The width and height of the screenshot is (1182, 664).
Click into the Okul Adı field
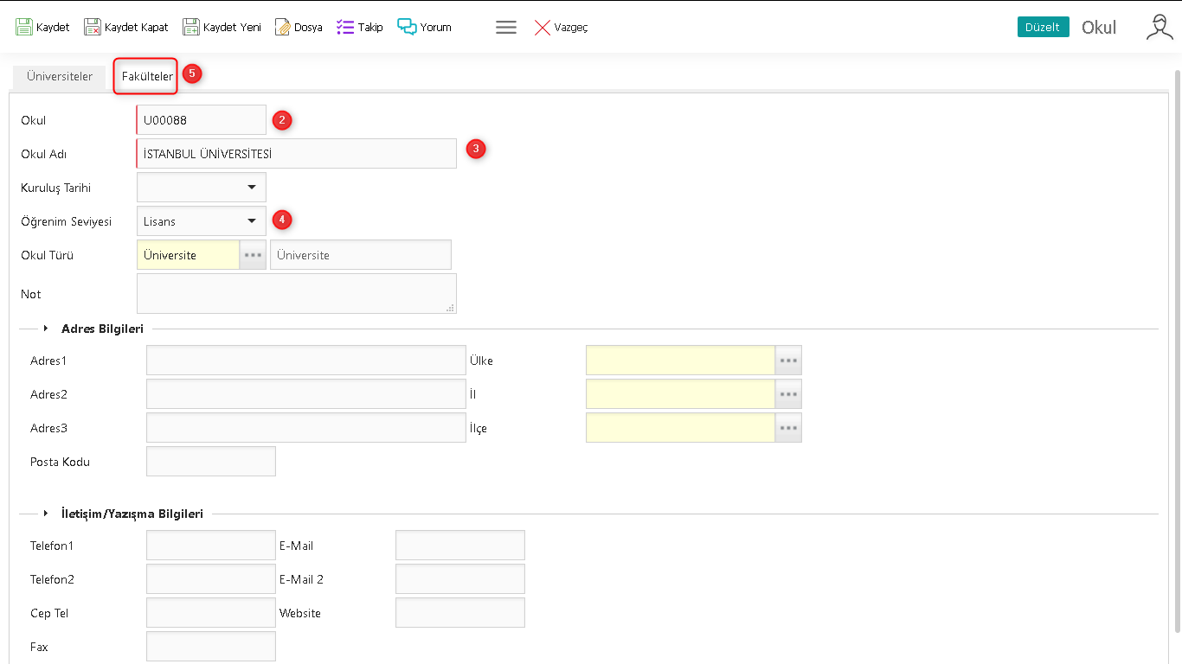coord(296,154)
